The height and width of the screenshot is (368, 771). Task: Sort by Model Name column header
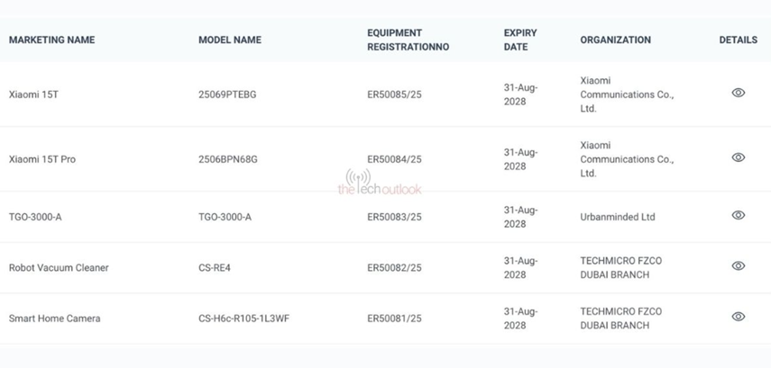pos(230,40)
